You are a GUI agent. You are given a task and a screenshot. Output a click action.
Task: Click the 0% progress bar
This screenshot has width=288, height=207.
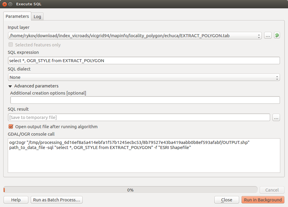130,190
